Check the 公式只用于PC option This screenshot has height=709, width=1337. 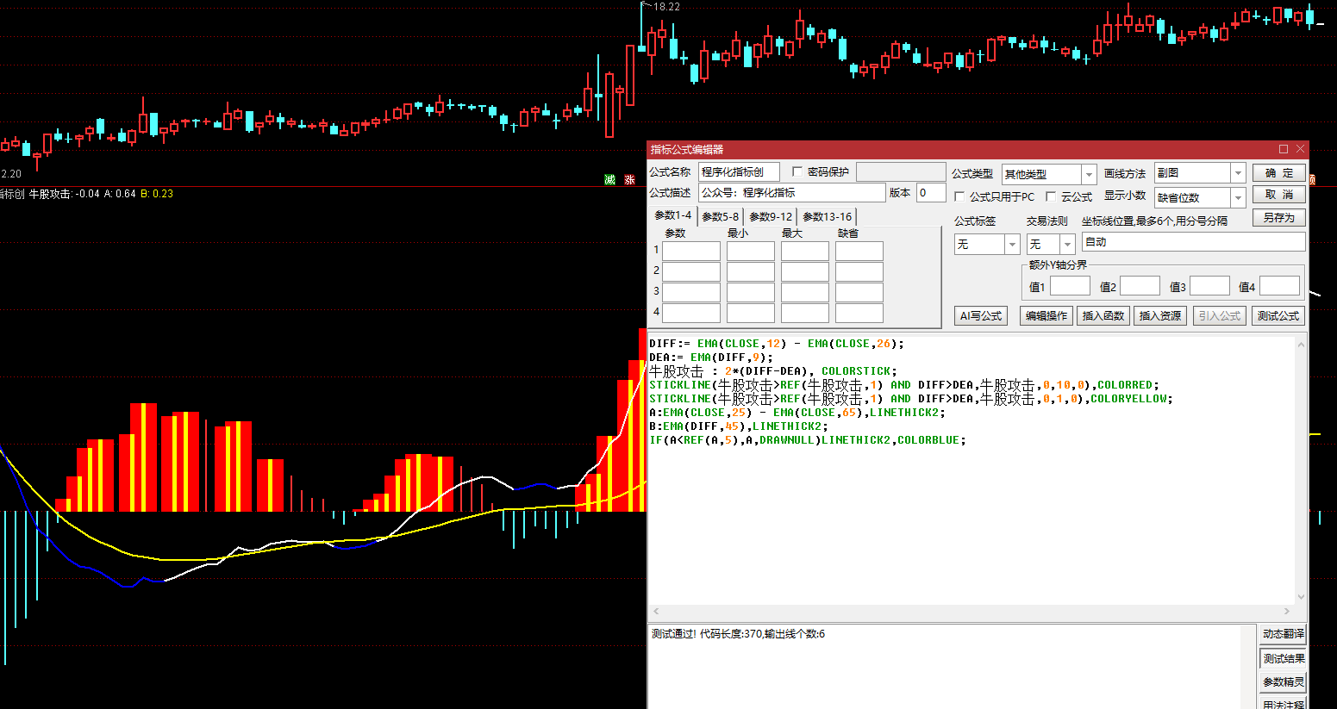click(959, 196)
